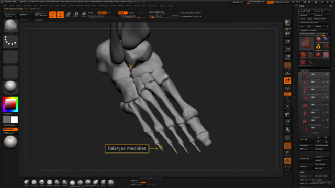
Task: Click the Edit mode button
Action: click(52, 15)
